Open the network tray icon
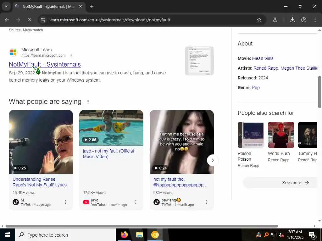This screenshot has width=322, height=241. (x=274, y=235)
